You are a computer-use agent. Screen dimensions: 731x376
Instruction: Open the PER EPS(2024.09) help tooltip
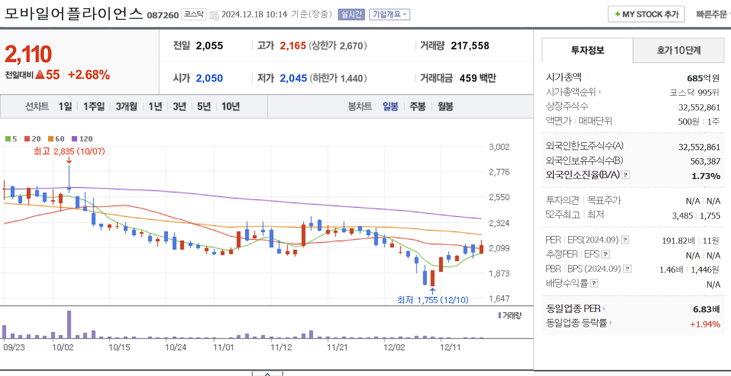(x=625, y=240)
